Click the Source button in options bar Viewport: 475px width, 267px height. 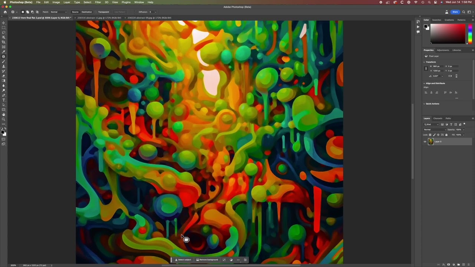(75, 12)
